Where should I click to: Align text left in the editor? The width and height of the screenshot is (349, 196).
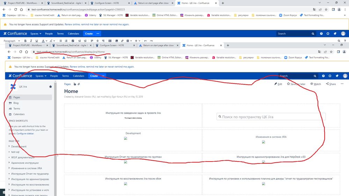coord(92,41)
